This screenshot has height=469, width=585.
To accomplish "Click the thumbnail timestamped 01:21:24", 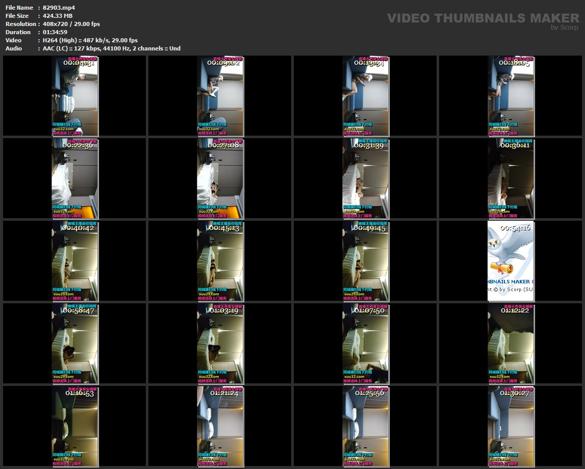I will click(x=220, y=426).
